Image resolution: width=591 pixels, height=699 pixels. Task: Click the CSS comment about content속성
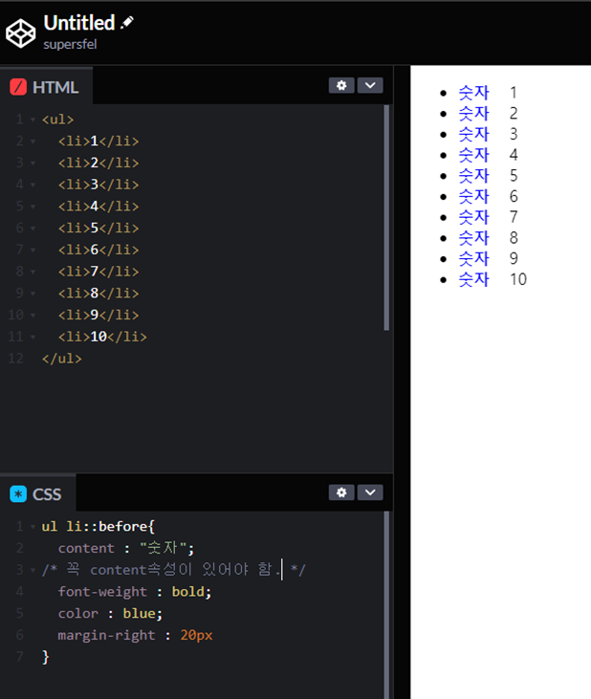[174, 569]
